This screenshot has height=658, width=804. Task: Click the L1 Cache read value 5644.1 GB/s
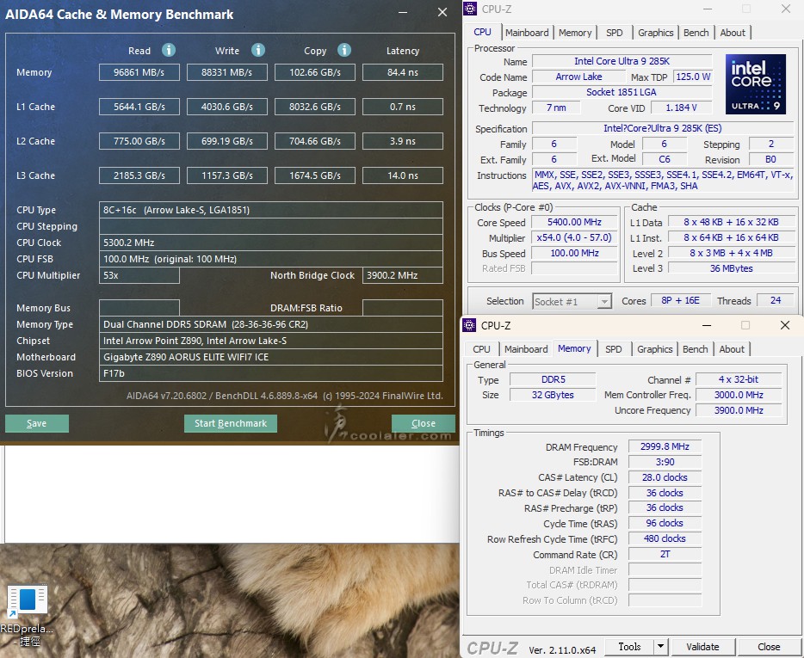pyautogui.click(x=139, y=107)
